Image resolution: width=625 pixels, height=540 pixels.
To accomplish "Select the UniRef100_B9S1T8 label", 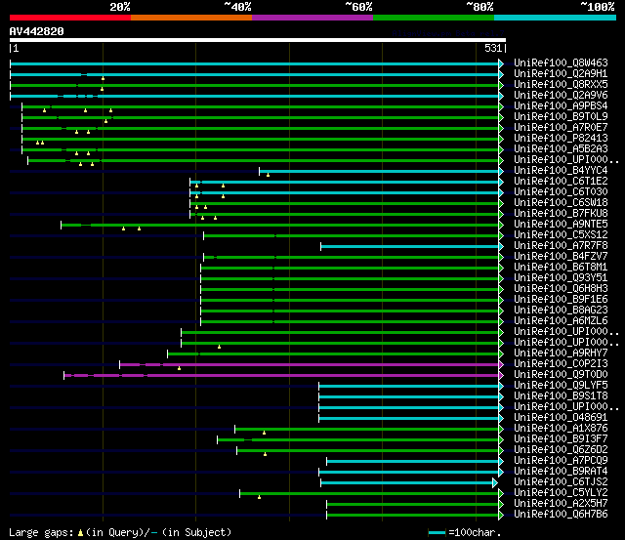I will [x=561, y=396].
